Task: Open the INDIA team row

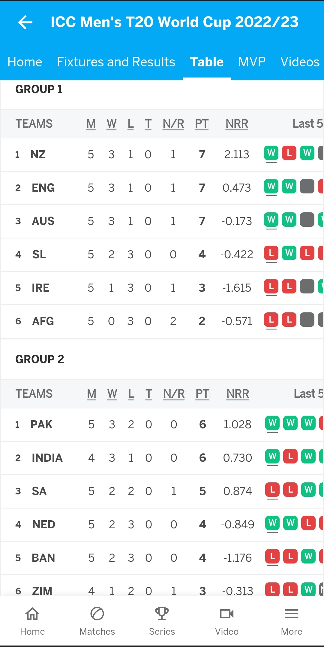Action: (x=162, y=458)
